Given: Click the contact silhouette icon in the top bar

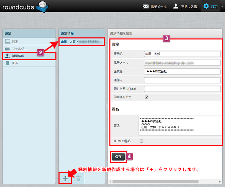Looking at the screenshot, I should pos(175,6).
